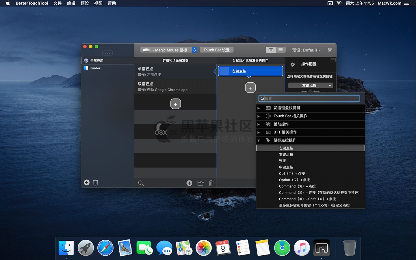Open the 视图 menu
This screenshot has width=416, height=260.
point(98,3)
